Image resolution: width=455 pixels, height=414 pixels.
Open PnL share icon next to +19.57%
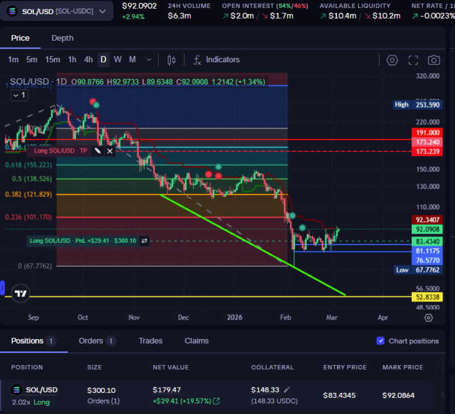click(x=216, y=401)
